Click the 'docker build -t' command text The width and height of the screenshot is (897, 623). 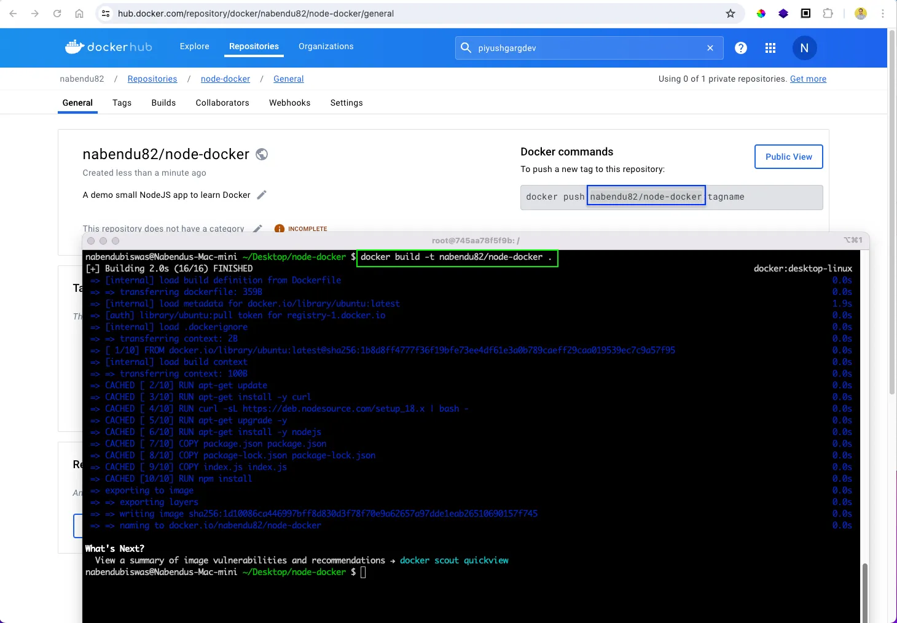(456, 257)
